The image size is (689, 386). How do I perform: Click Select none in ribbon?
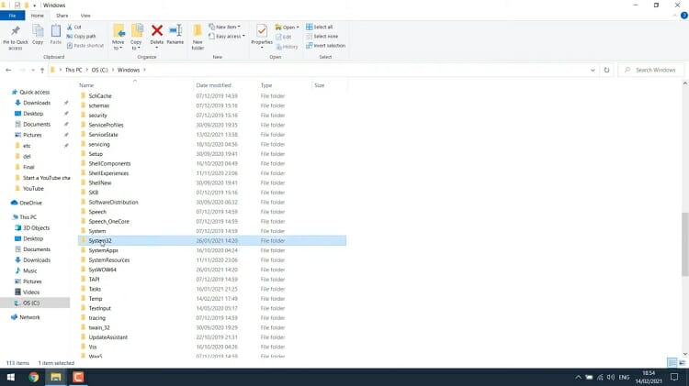(322, 37)
